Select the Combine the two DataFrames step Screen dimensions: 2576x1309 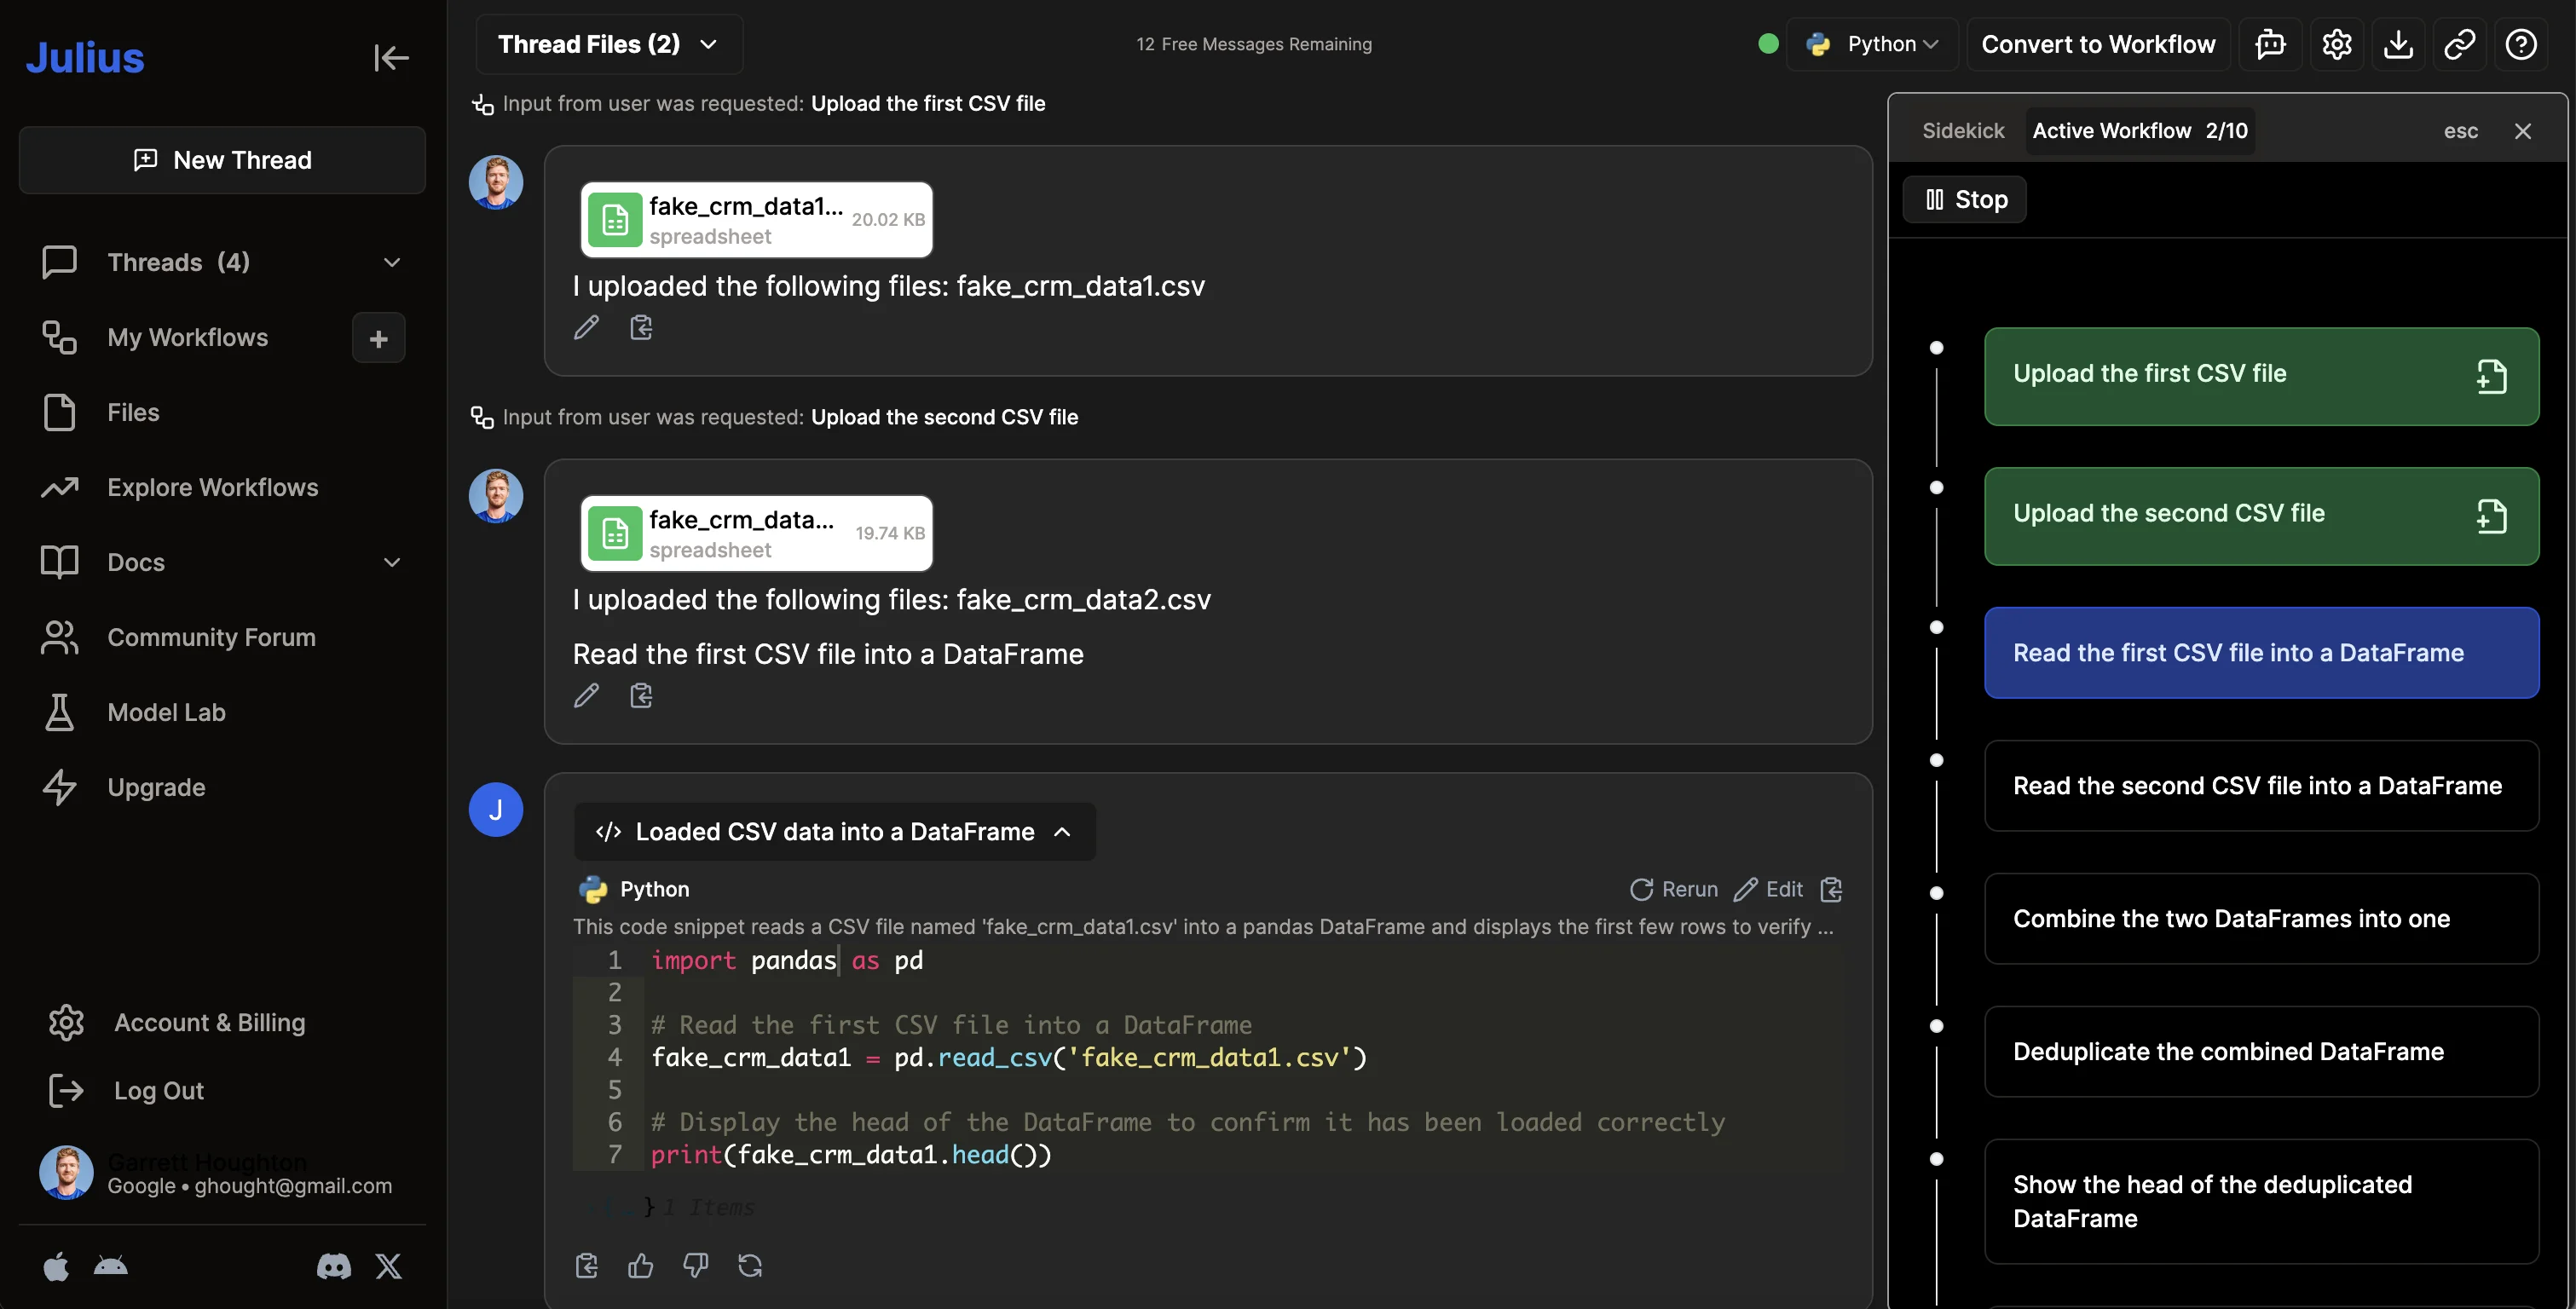[x=2260, y=919]
